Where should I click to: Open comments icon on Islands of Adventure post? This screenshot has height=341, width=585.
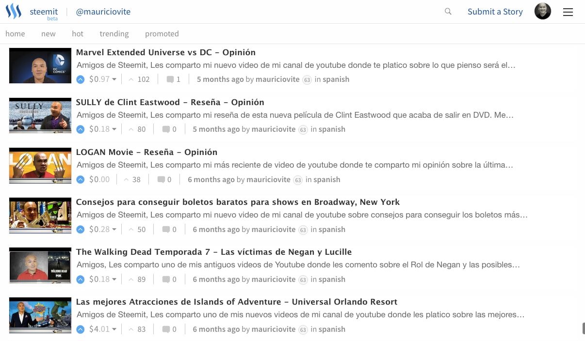(166, 329)
